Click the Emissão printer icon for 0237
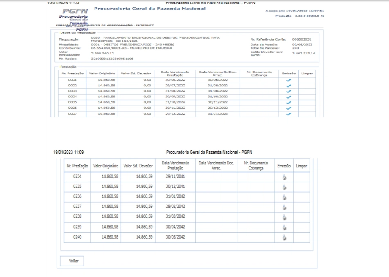Viewport: 389px width, 277px height. (x=284, y=207)
